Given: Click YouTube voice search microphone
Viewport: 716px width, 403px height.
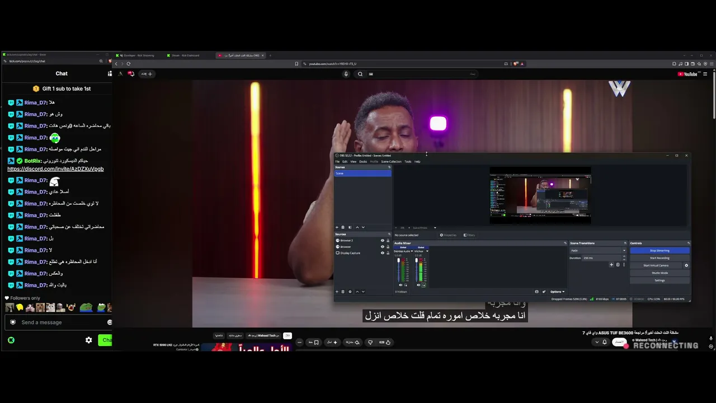Looking at the screenshot, I should coord(346,74).
